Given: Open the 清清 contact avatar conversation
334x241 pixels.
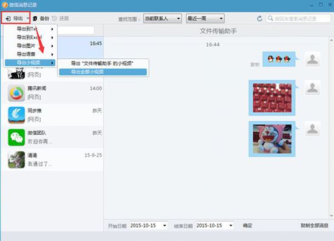Looking at the screenshot, I should coord(16,160).
